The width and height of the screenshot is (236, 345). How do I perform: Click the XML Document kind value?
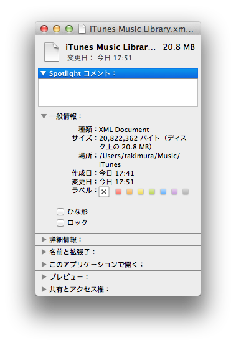coord(124,130)
